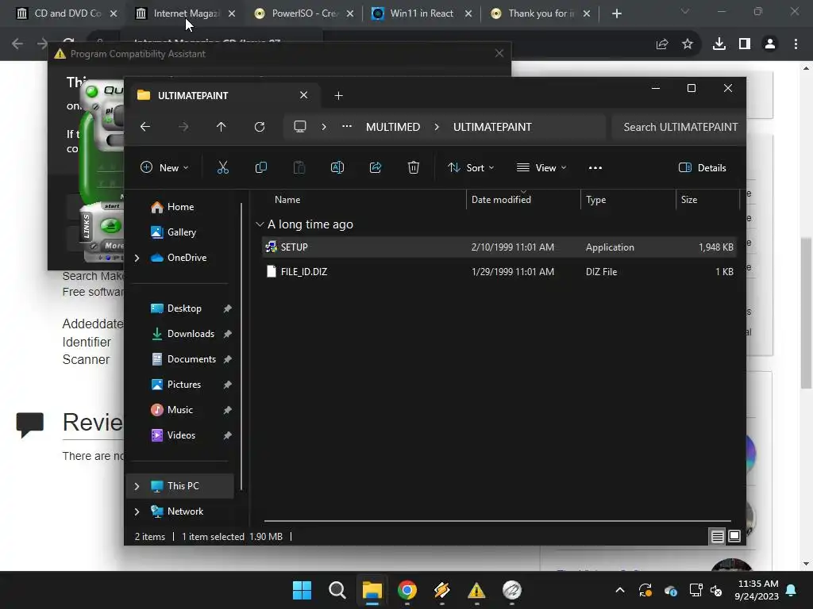Go up one folder with up arrow
Image resolution: width=813 pixels, height=609 pixels.
[222, 127]
